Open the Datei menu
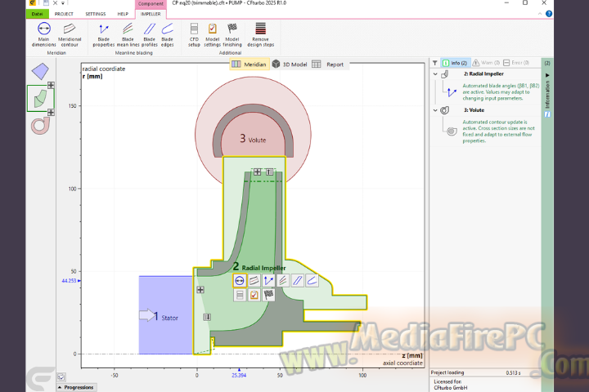Viewport: 589px width, 392px height. (x=37, y=14)
